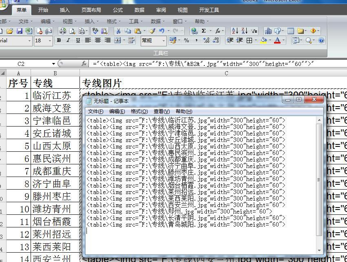347x262 pixels.
Task: Insert a chart with column chart icon
Action: tap(268, 31)
